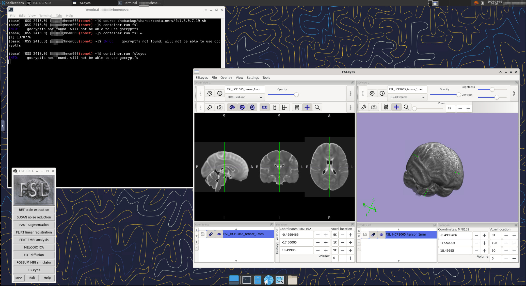Screen dimensions: 526x286
Task: Open the 3D/4D volume dropdown in the Ortho View
Action: (245, 97)
